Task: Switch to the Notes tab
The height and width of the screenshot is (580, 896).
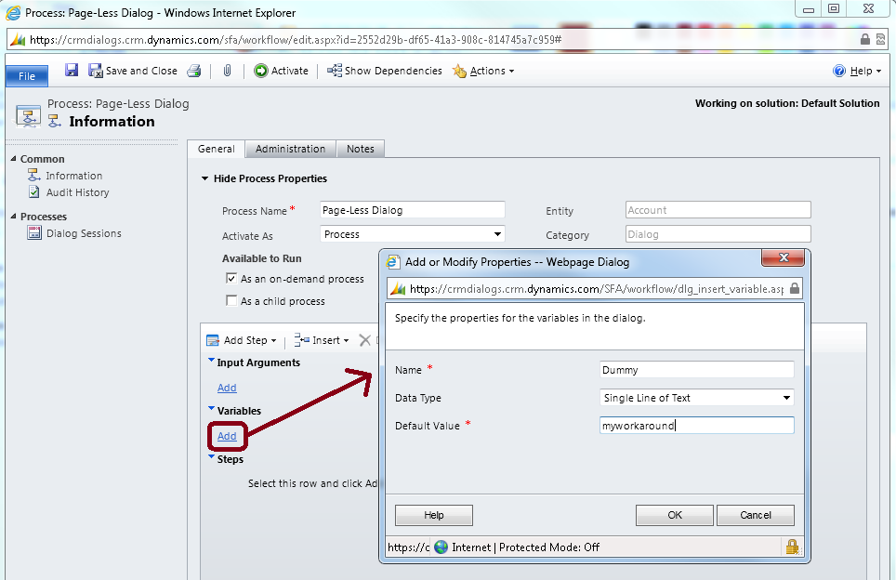Action: click(360, 149)
